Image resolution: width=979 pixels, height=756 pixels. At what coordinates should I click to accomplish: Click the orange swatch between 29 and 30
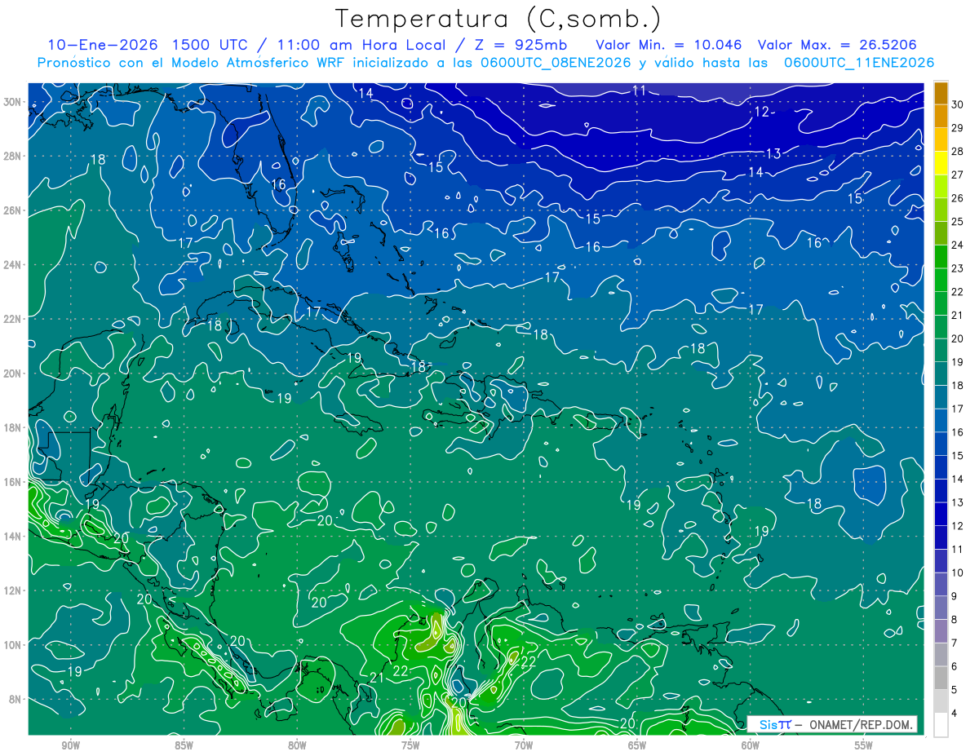click(x=941, y=116)
